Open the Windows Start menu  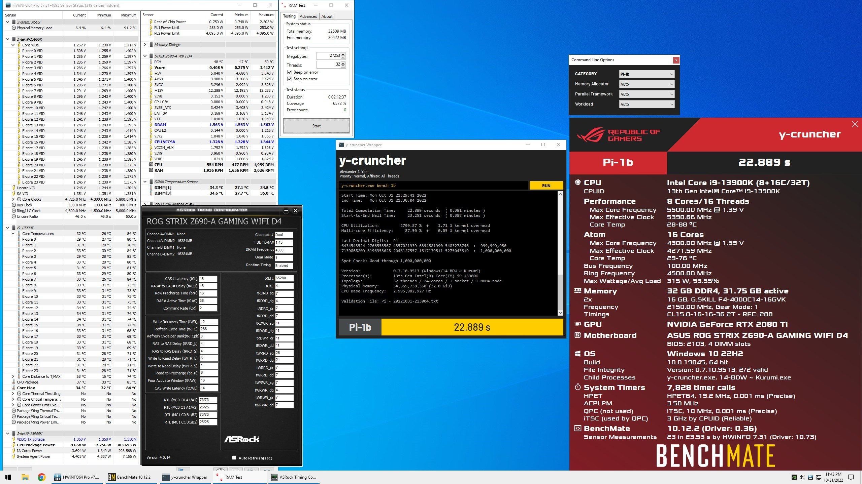8,477
